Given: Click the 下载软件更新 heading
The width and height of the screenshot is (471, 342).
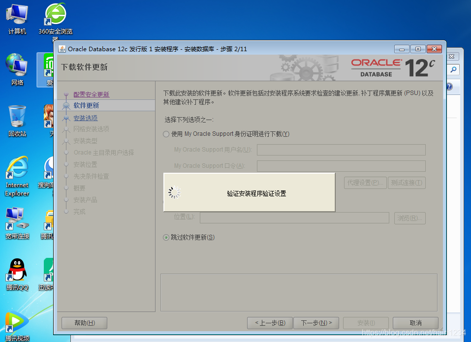Looking at the screenshot, I should coord(84,67).
